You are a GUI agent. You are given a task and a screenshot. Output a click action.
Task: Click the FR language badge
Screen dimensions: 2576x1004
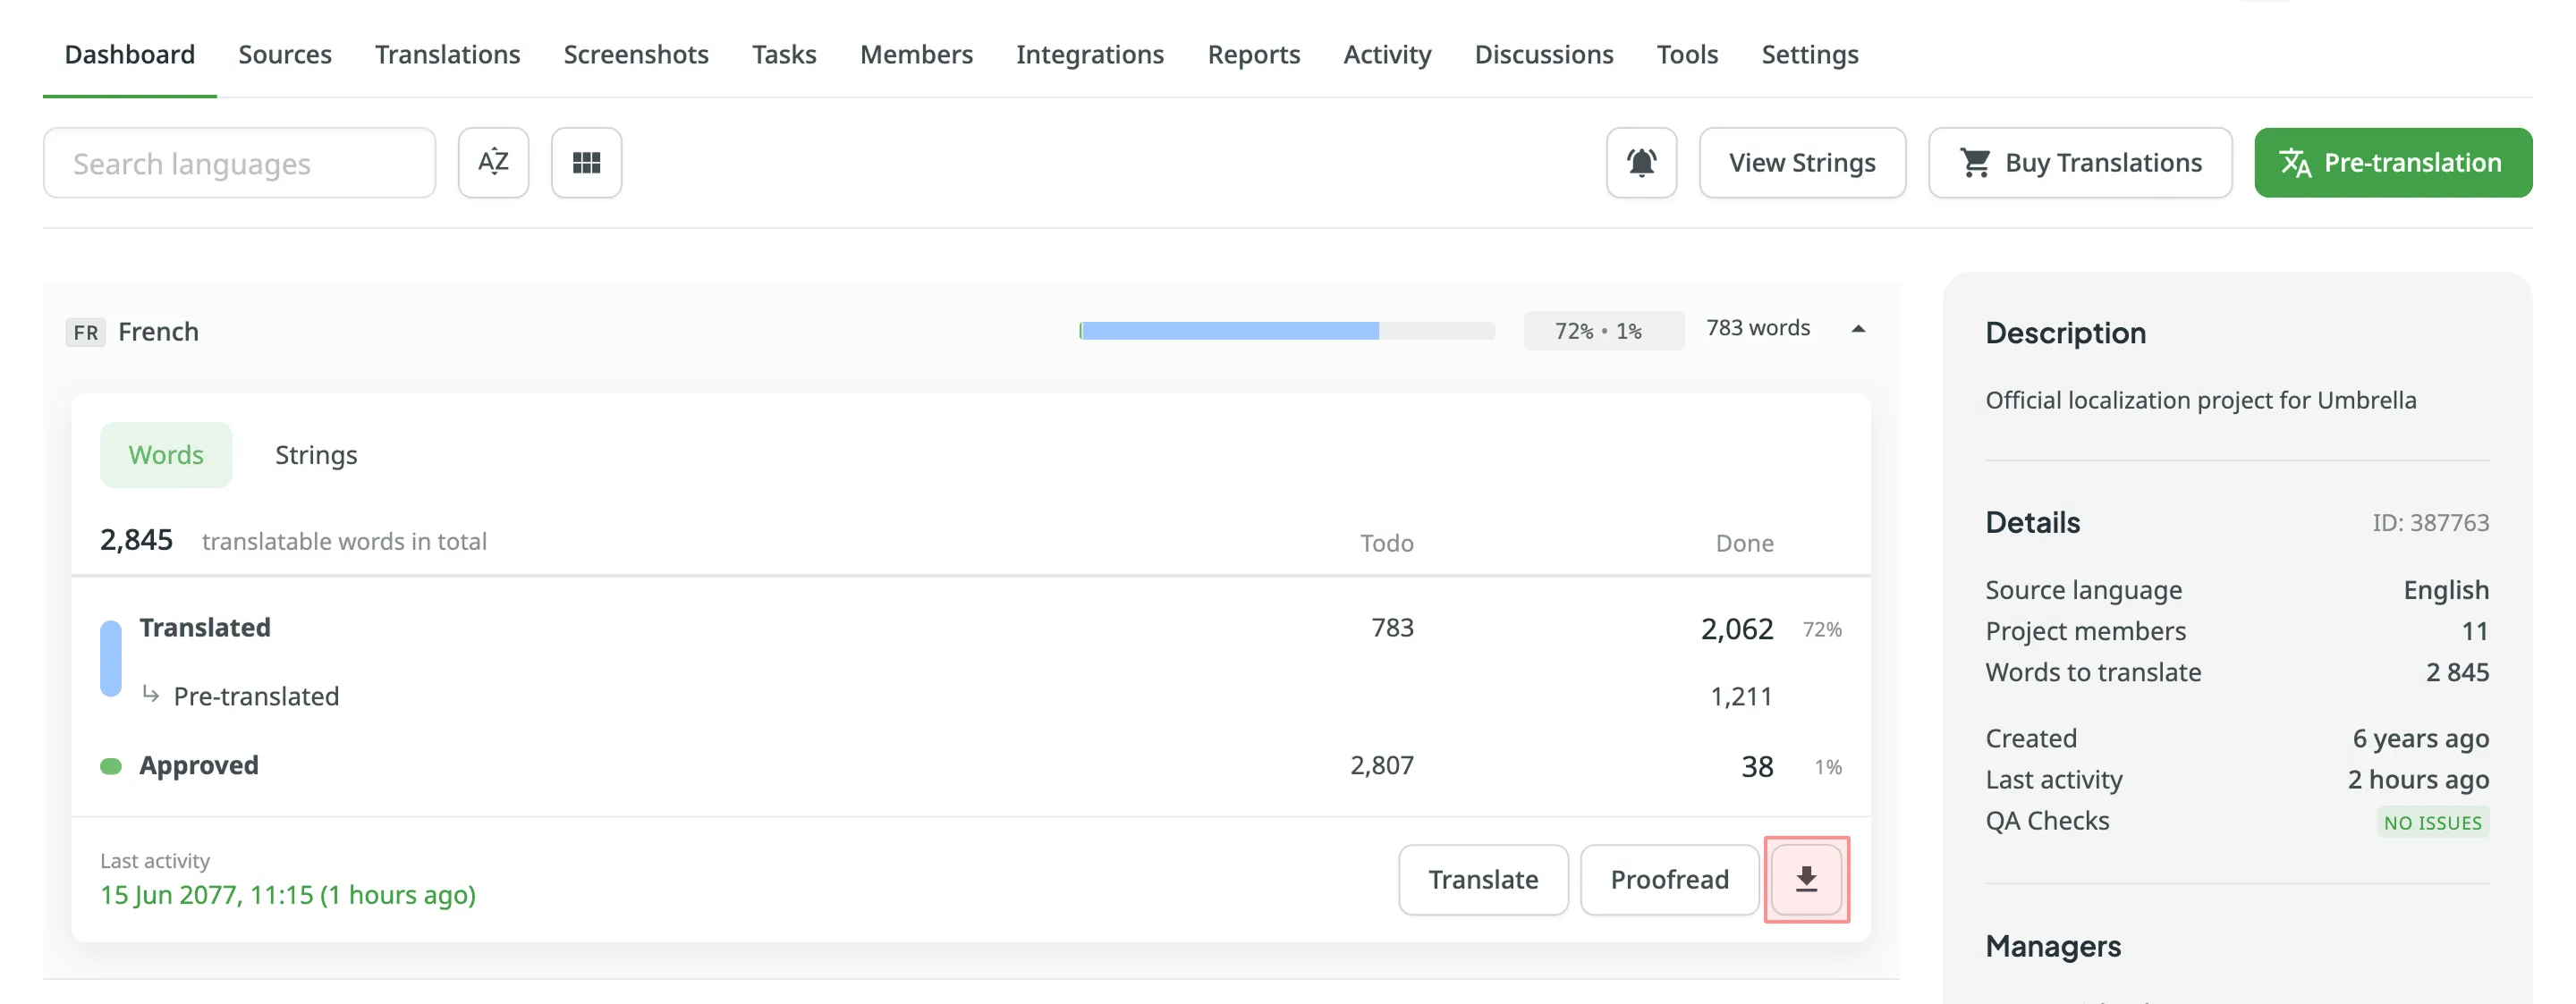(86, 332)
